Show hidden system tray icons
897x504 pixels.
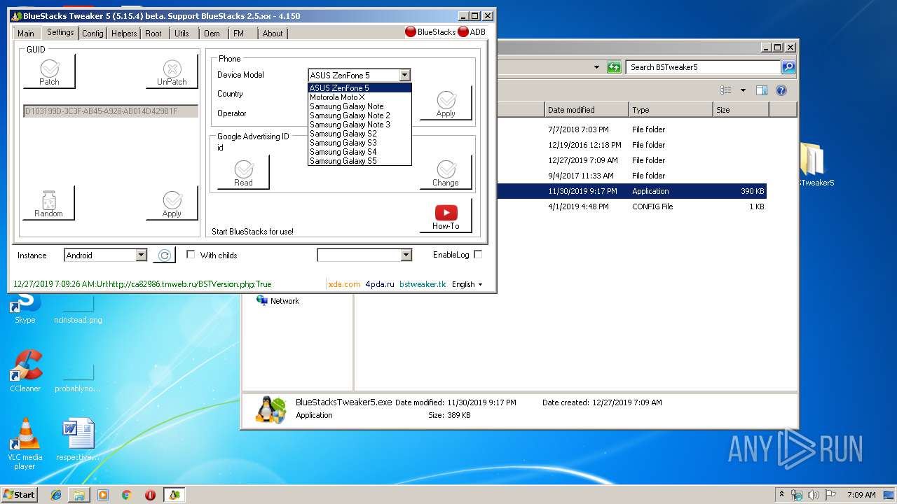point(782,494)
